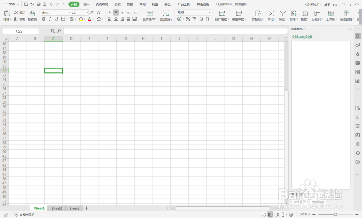The height and width of the screenshot is (218, 362).
Task: Click the zoom slider handle
Action: click(x=335, y=214)
